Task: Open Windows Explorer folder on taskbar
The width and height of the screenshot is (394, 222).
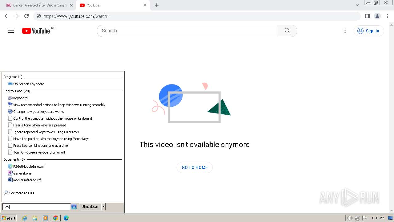Action: pos(35,218)
